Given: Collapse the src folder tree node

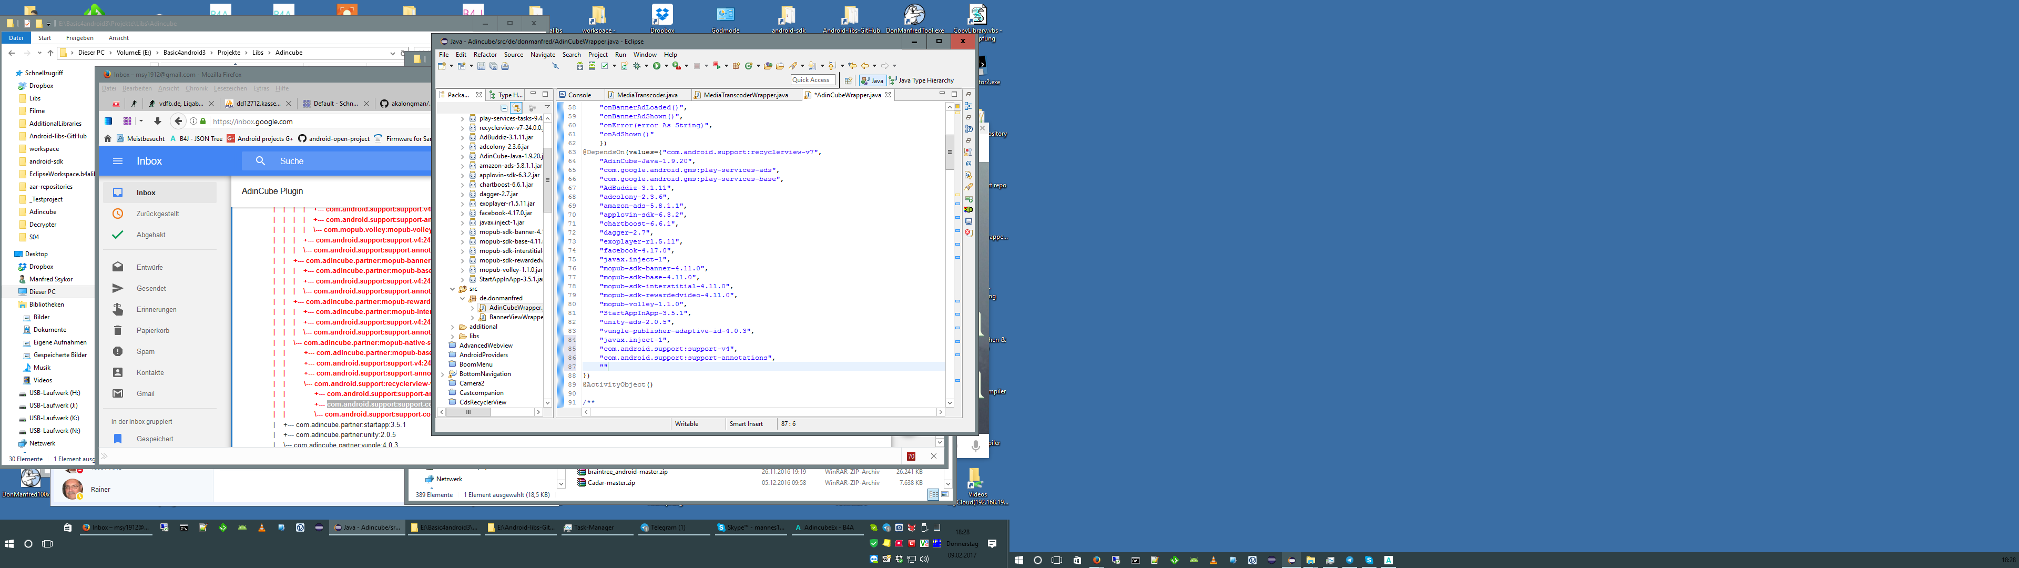Looking at the screenshot, I should [x=452, y=289].
